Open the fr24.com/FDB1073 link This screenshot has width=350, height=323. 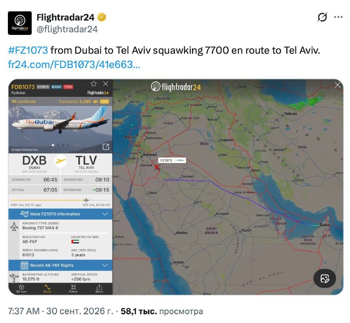click(x=74, y=65)
